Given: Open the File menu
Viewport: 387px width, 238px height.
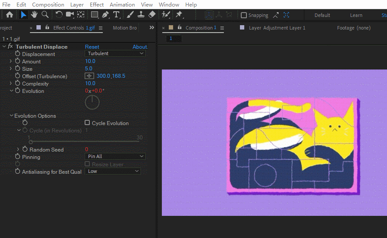Looking at the screenshot, I should [6, 4].
